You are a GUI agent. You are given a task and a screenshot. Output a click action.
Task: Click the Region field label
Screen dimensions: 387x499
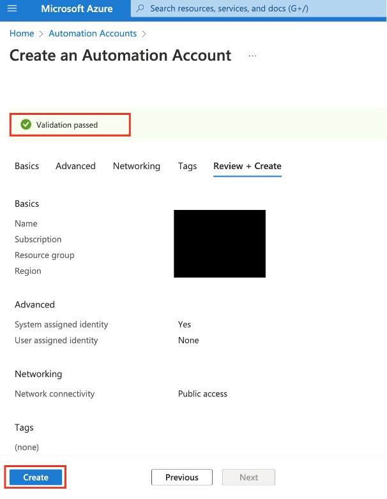pyautogui.click(x=28, y=271)
